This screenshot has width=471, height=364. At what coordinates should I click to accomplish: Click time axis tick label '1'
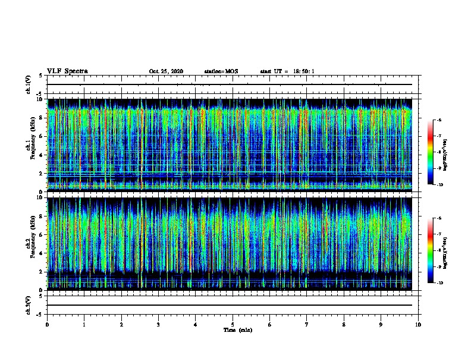pyautogui.click(x=84, y=325)
